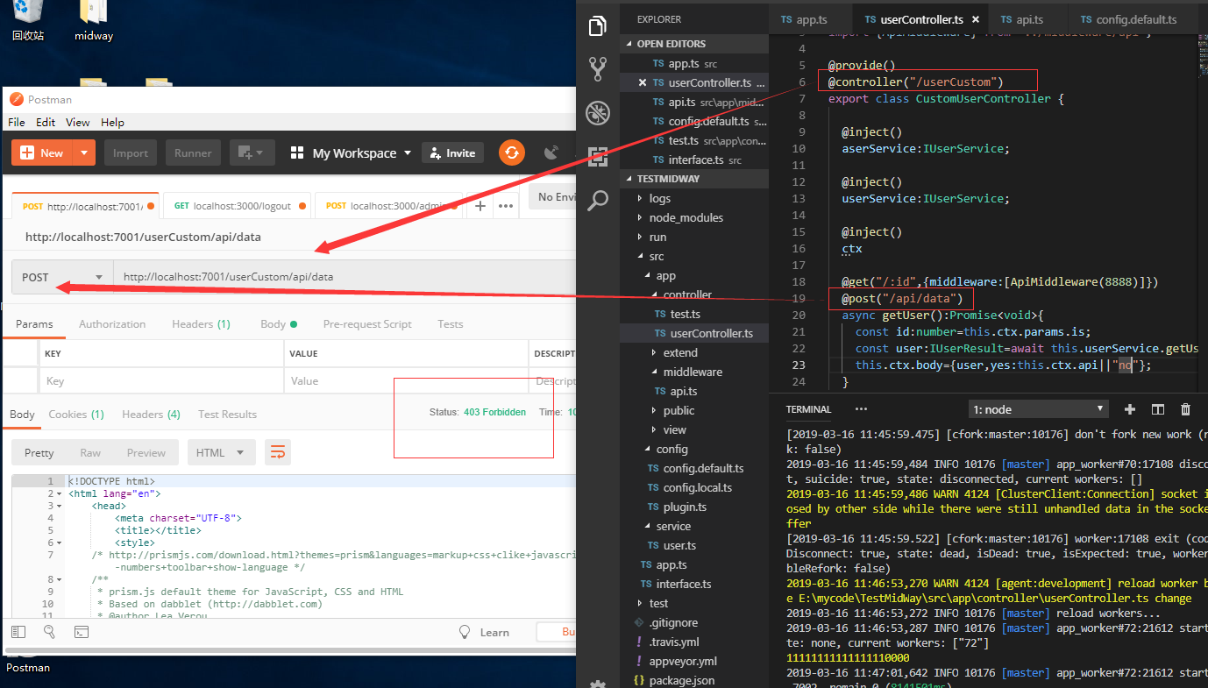Image resolution: width=1208 pixels, height=688 pixels.
Task: Open the HTML response format dropdown
Action: pos(222,451)
